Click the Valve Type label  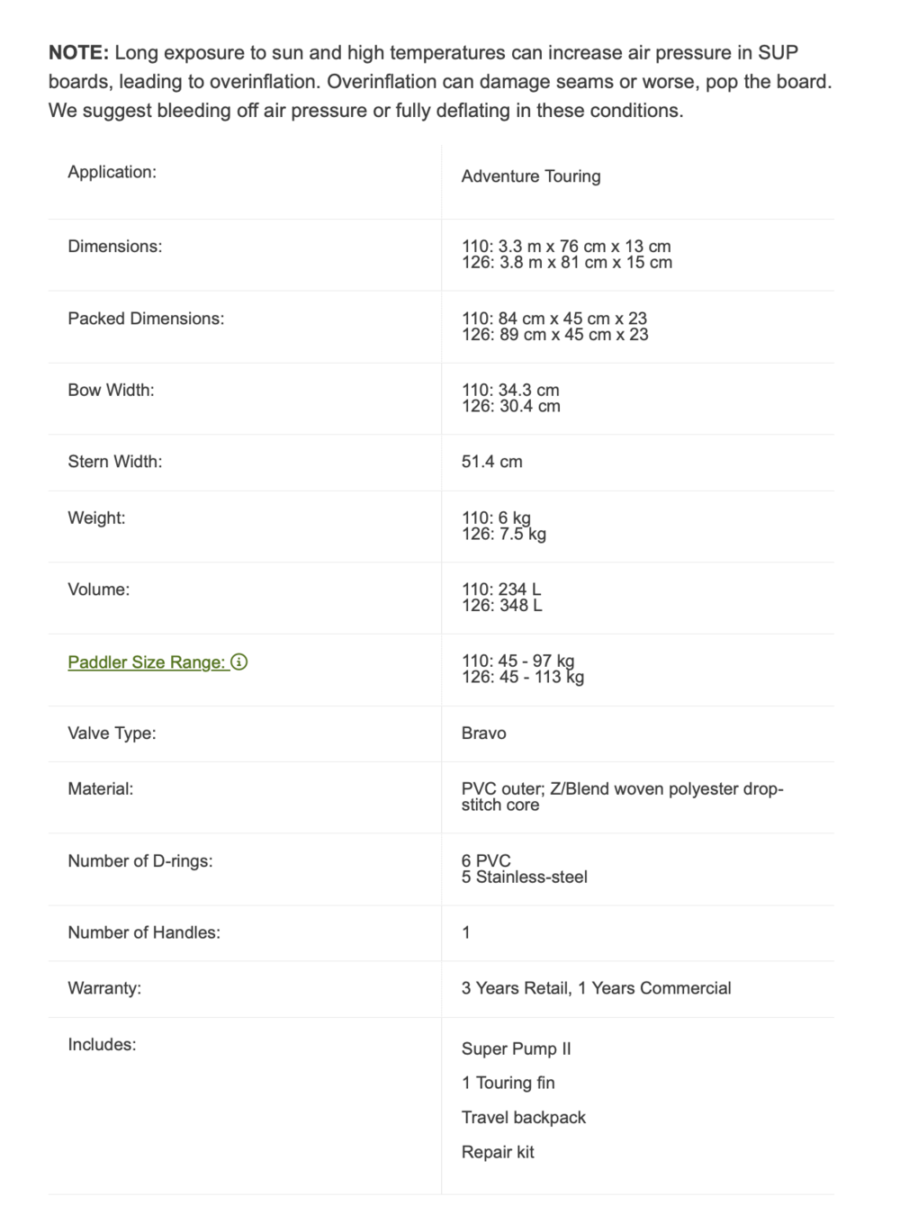pos(112,733)
